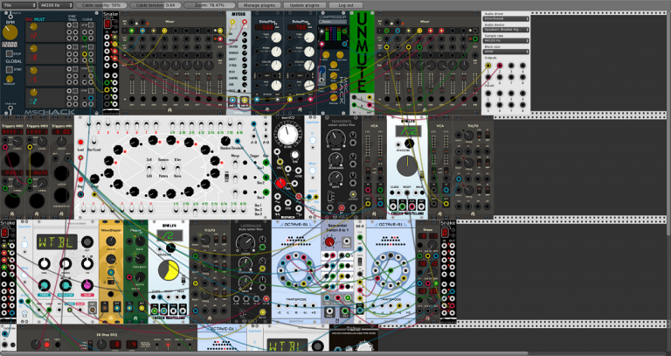Open the Audio driver DirectSound dropdown
The height and width of the screenshot is (356, 671).
pos(506,19)
